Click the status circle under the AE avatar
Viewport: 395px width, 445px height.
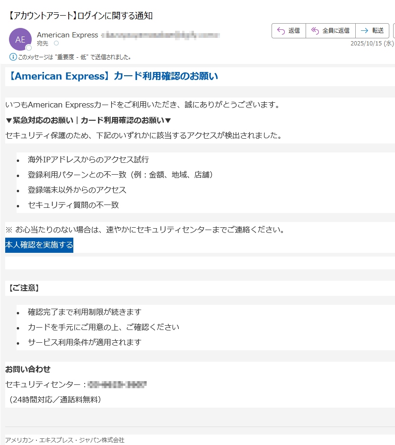click(28, 47)
